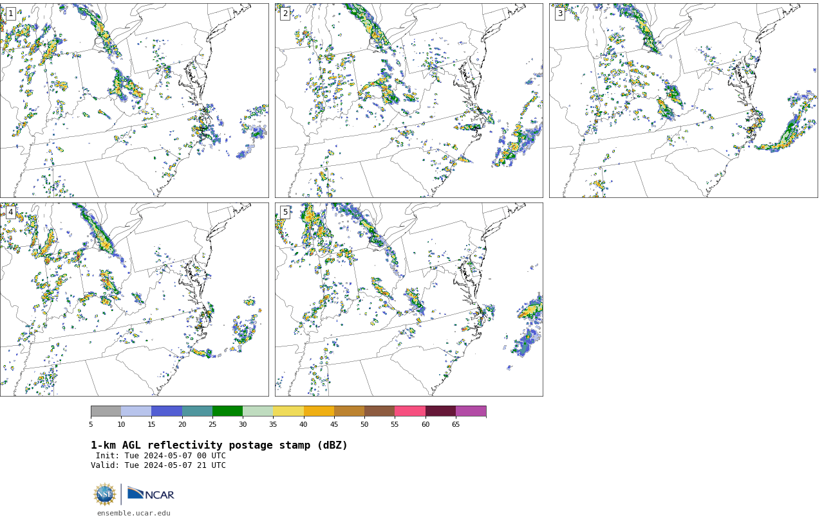Click the NCAR logo
Image resolution: width=824 pixels, height=520 pixels.
click(x=151, y=494)
